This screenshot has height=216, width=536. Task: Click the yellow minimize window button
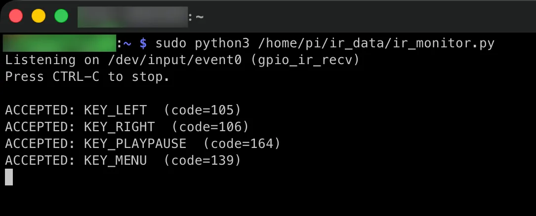(39, 16)
